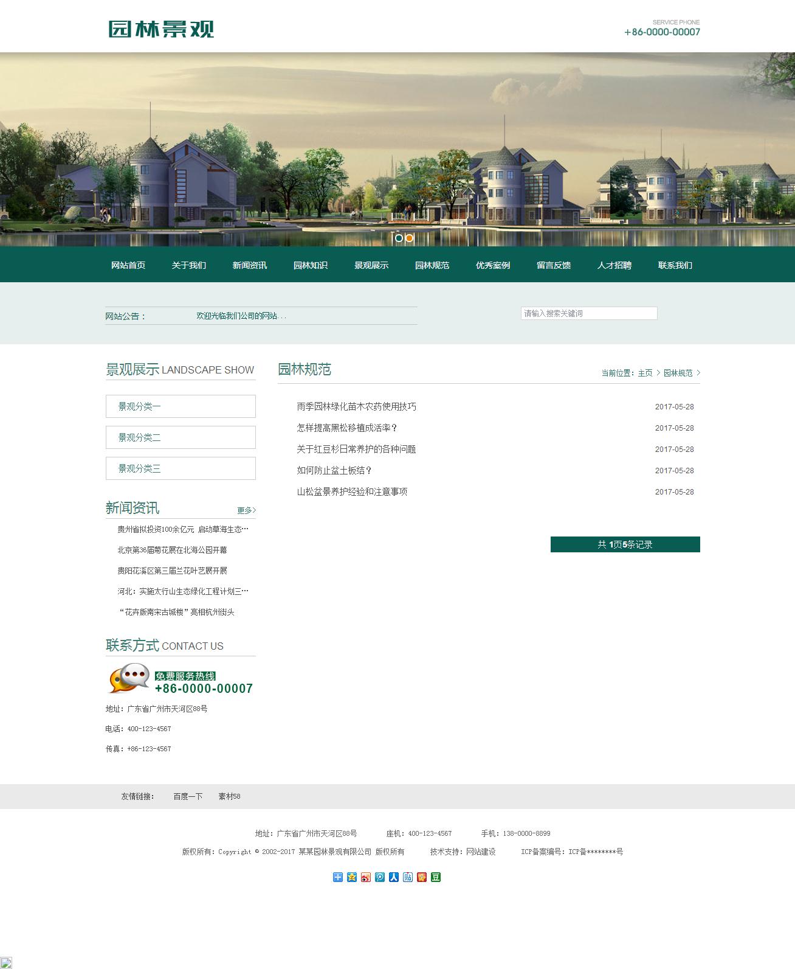The image size is (795, 969).
Task: Open the 景观分类一 sidebar category
Action: point(181,406)
